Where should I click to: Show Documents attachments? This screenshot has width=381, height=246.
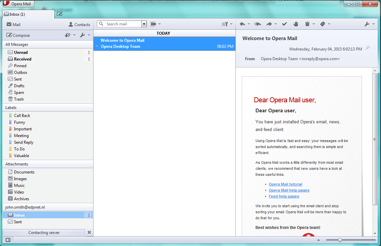[48, 172]
